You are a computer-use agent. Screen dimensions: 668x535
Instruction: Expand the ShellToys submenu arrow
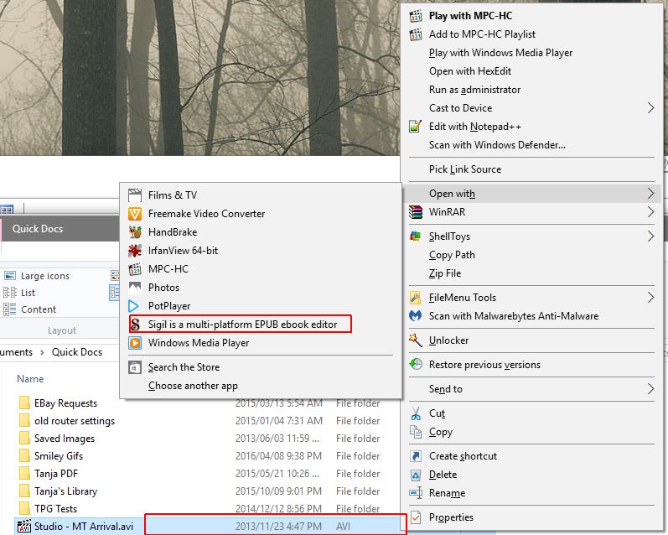[x=650, y=236]
